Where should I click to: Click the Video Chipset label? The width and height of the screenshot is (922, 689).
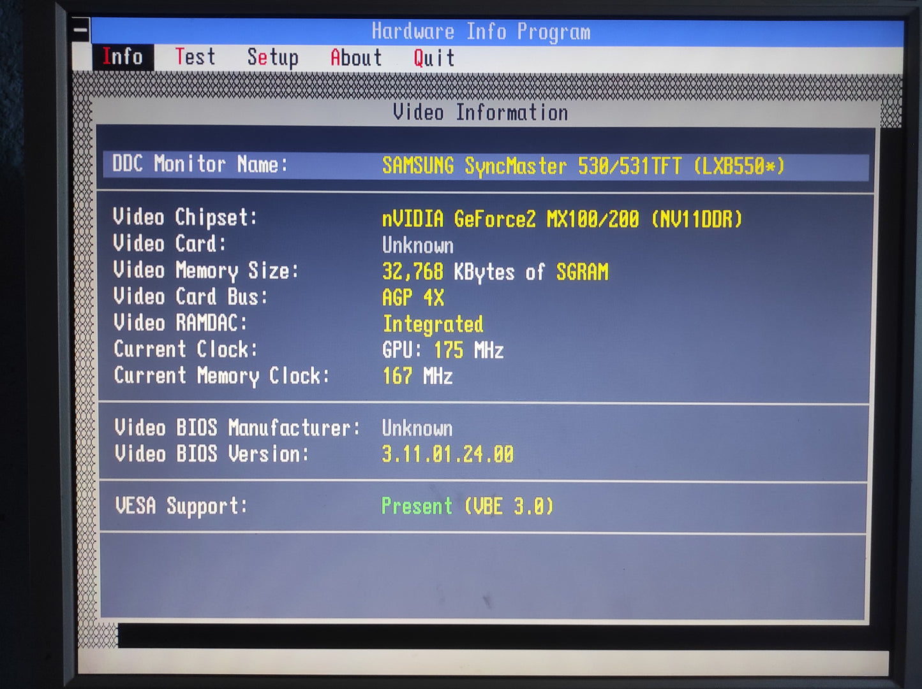[185, 217]
